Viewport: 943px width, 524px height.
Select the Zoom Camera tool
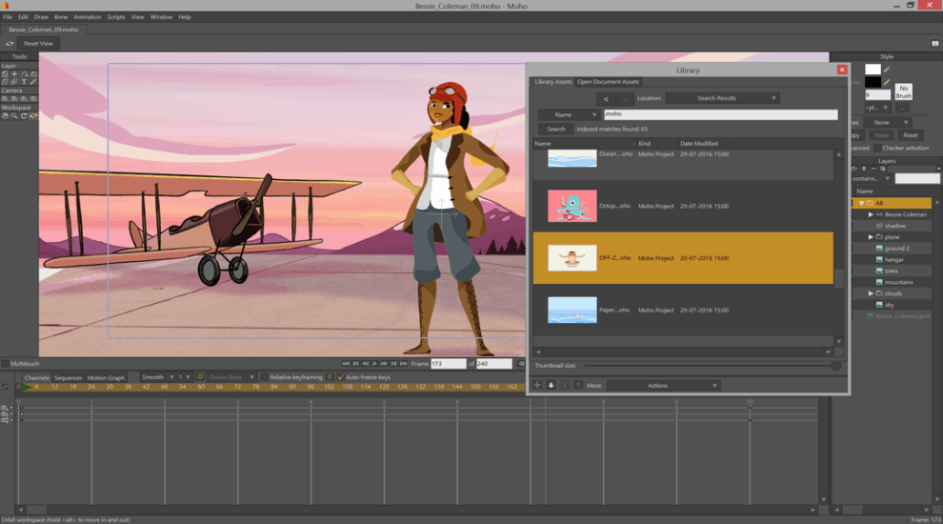pos(14,99)
